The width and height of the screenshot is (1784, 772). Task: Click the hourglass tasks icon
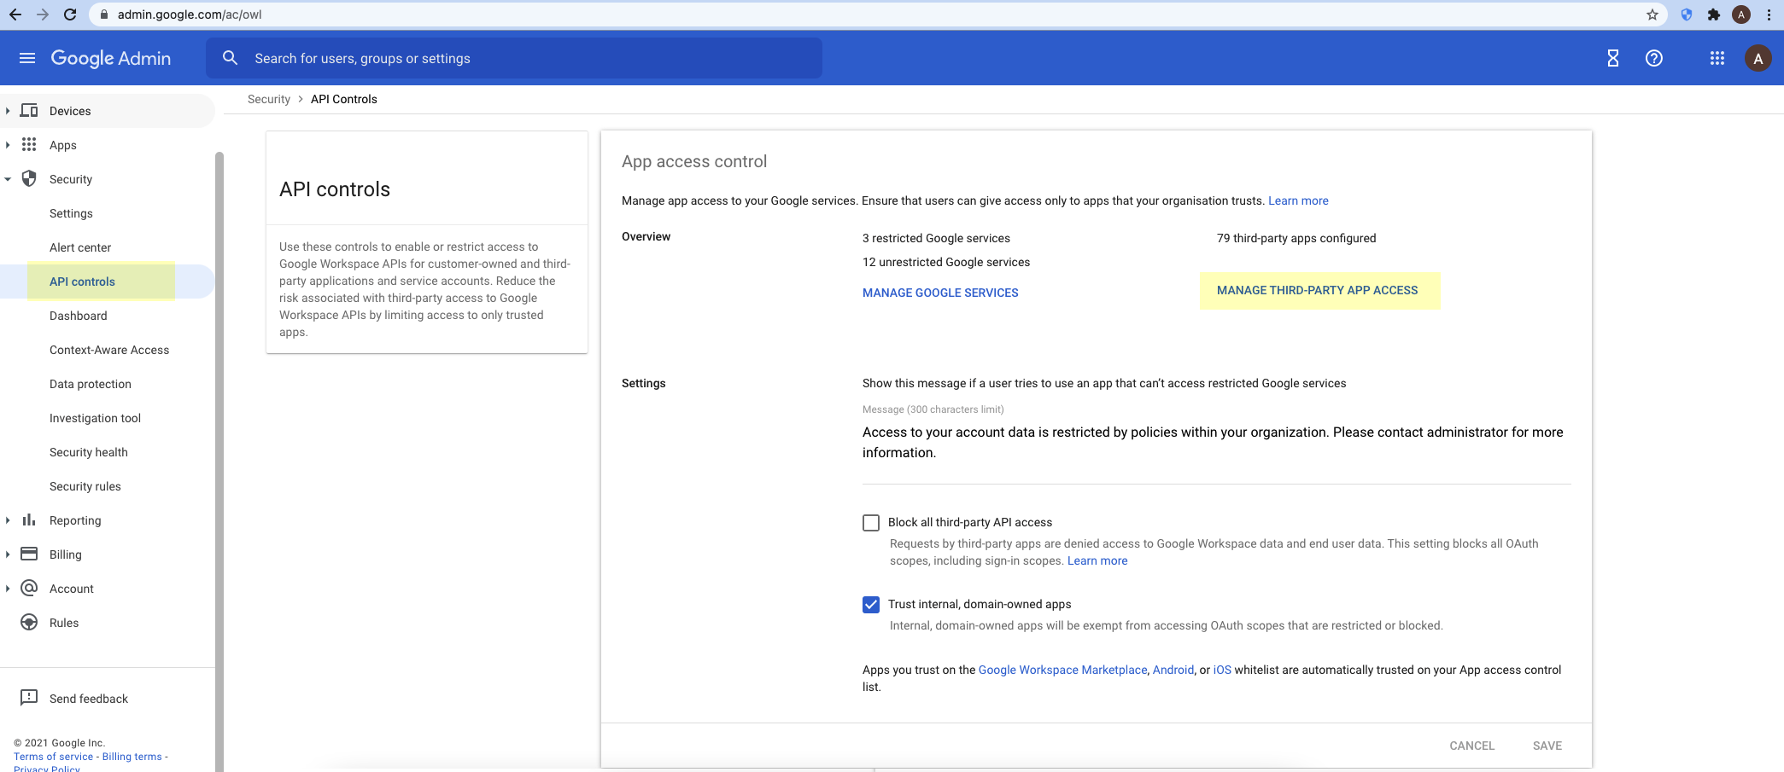(1612, 58)
